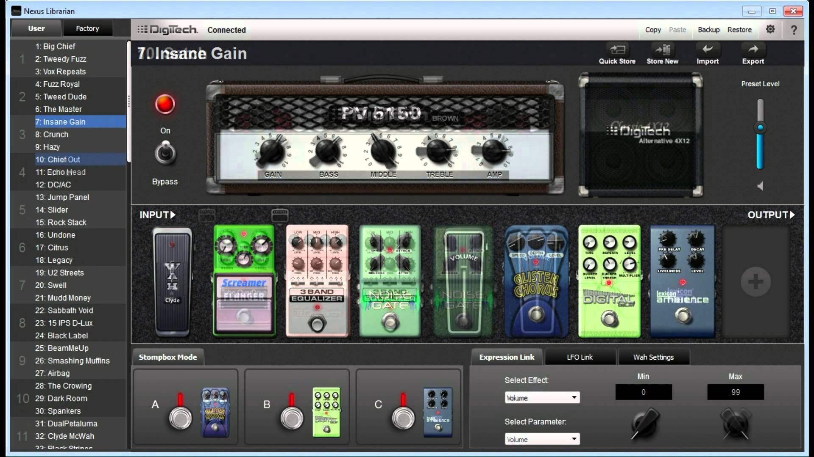The width and height of the screenshot is (814, 457).
Task: Open the Select Parameter dropdown
Action: click(x=542, y=439)
